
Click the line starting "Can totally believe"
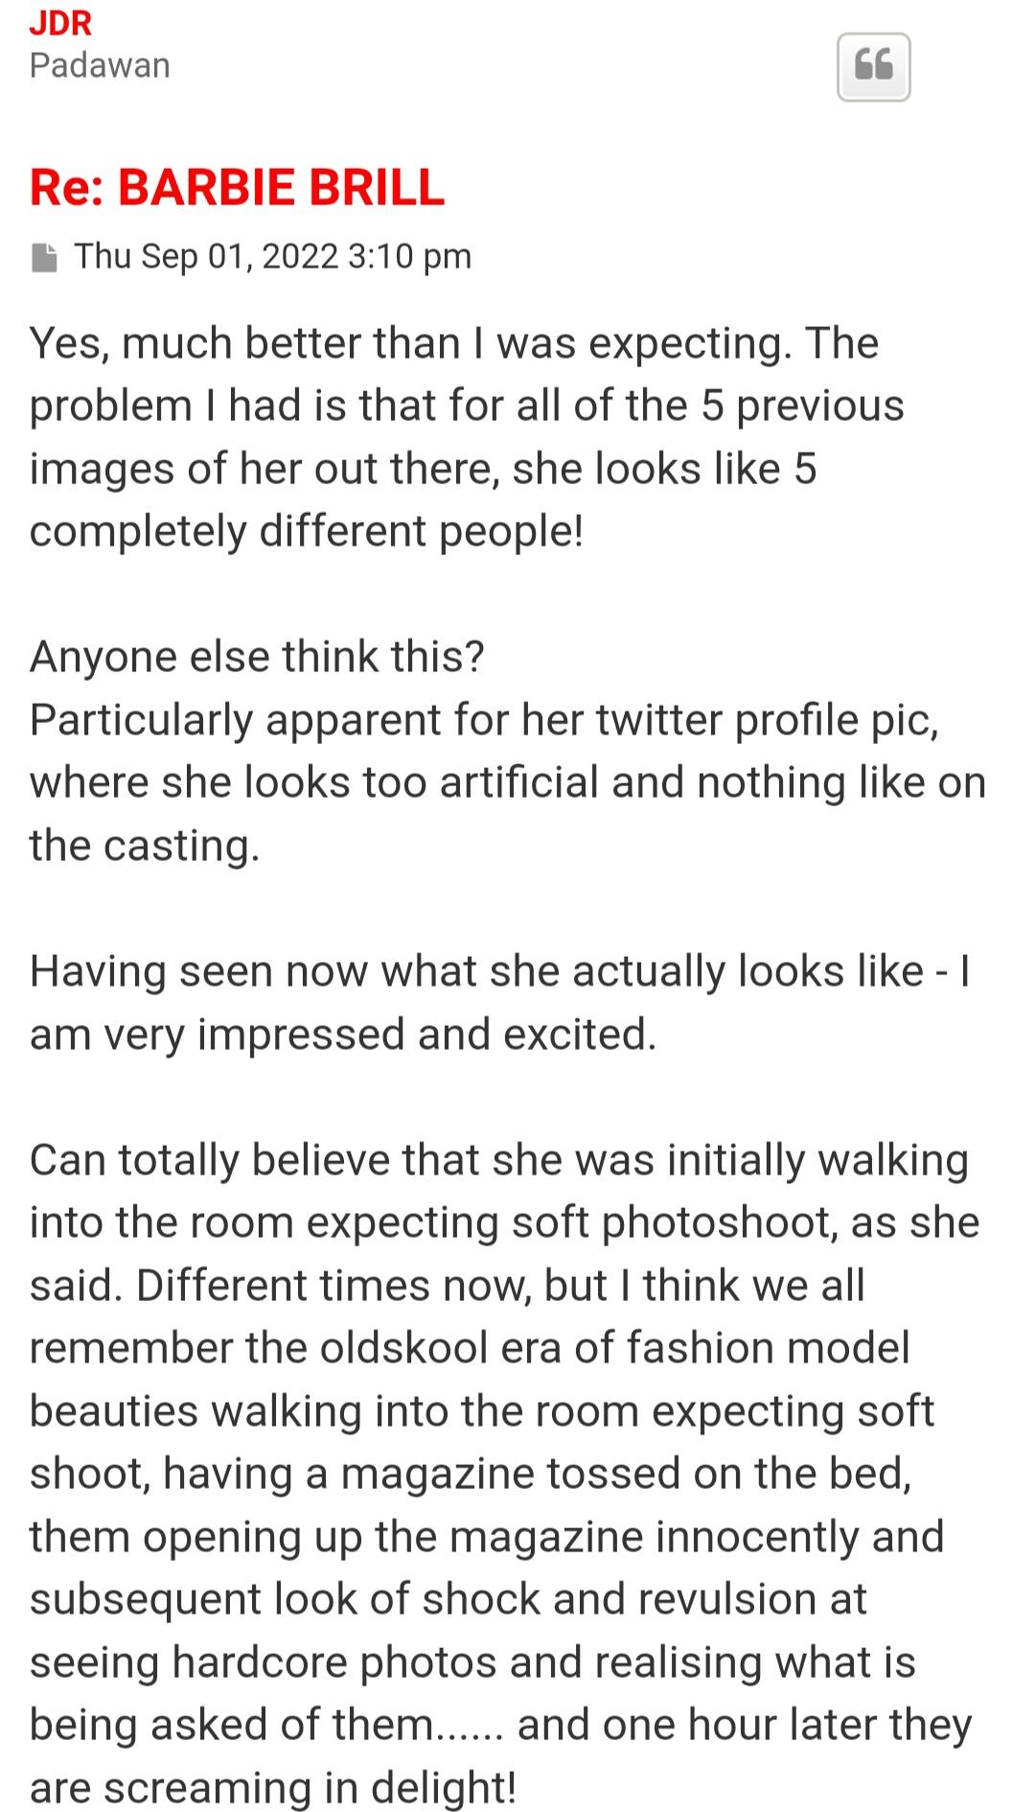(x=498, y=1160)
